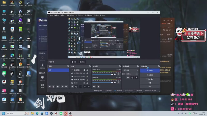Adjust the 麦克风/Aux volume slider
207x116 pixels.
103,74
